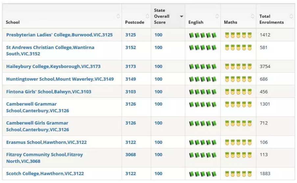297x183 pixels.
Task: Open Fintona Girls' School Balwyn link
Action: [49, 92]
